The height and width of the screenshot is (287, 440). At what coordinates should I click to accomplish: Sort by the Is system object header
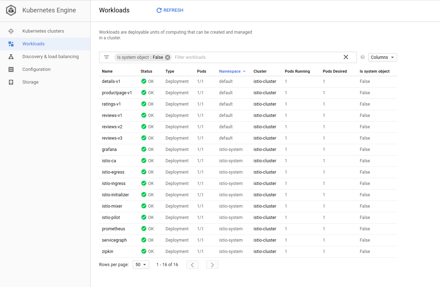(x=375, y=71)
